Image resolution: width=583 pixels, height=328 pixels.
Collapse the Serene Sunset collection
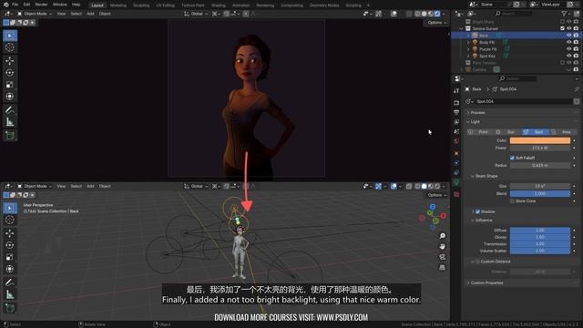(462, 28)
